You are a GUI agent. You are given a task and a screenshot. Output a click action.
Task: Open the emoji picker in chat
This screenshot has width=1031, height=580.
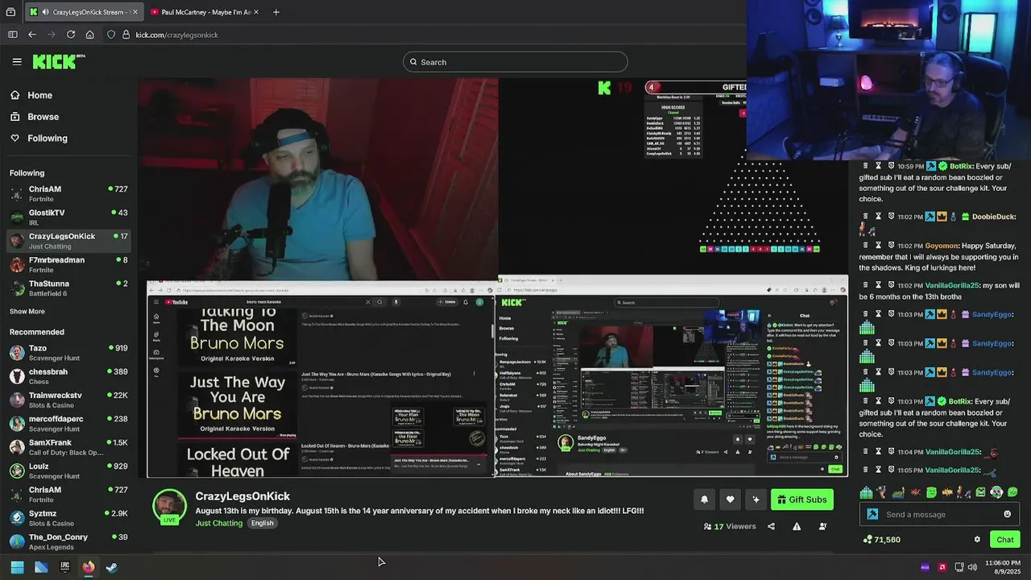coord(1007,514)
